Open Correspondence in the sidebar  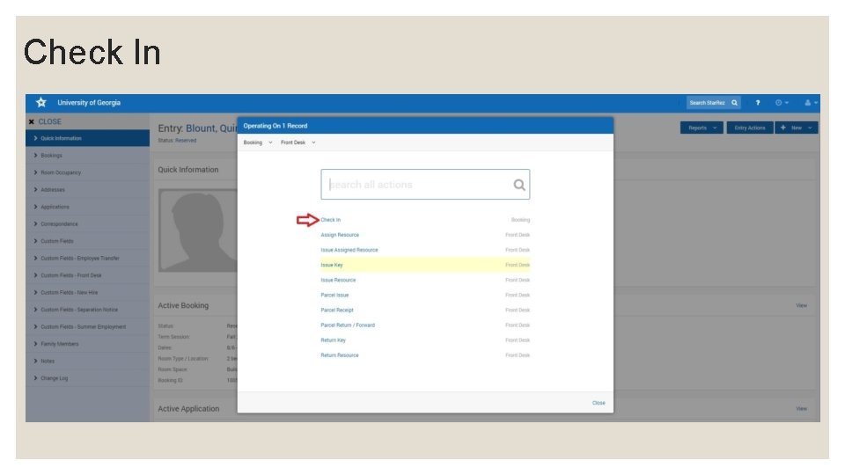coord(87,224)
